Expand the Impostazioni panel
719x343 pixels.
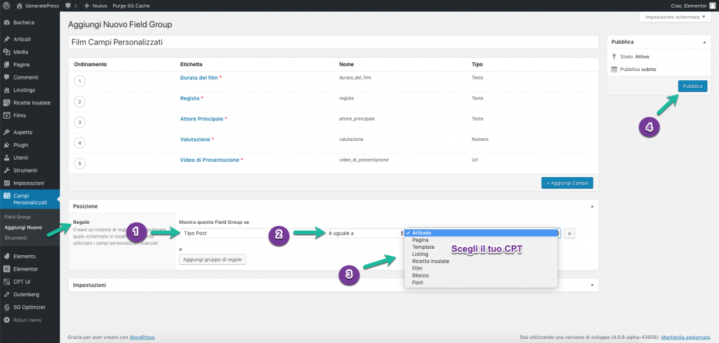(x=593, y=285)
